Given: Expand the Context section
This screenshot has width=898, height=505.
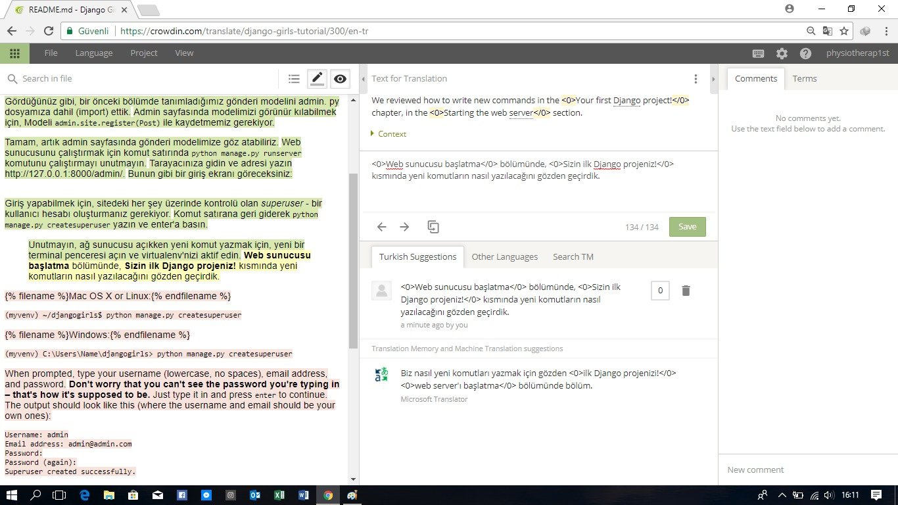Looking at the screenshot, I should (x=389, y=133).
